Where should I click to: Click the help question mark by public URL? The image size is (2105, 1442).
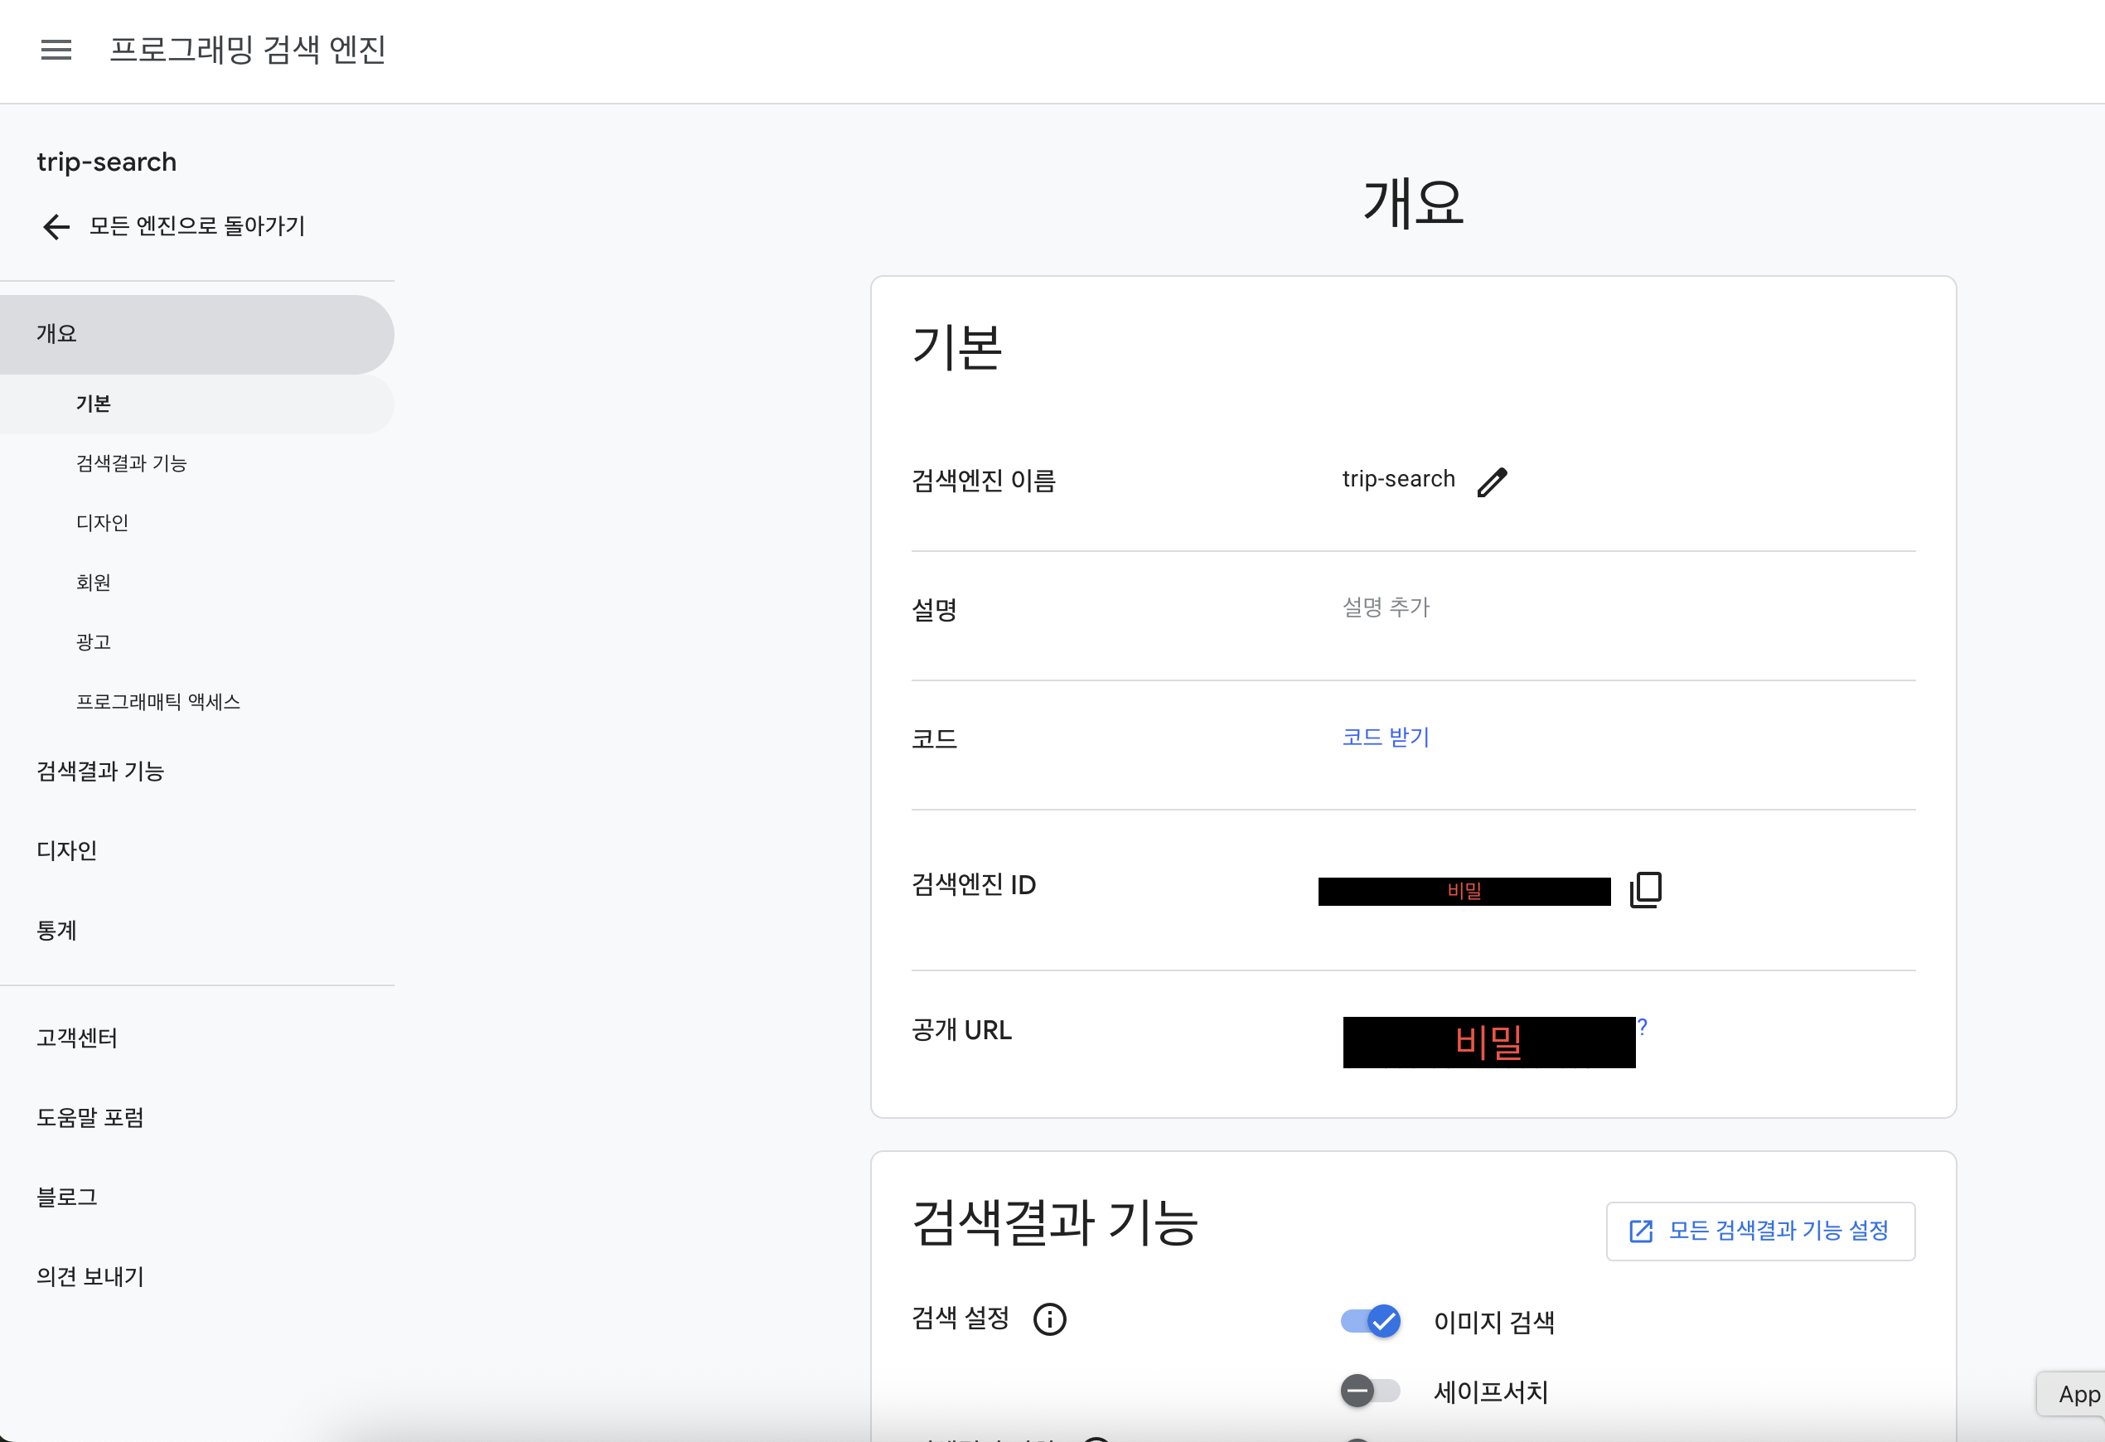1643,1026
